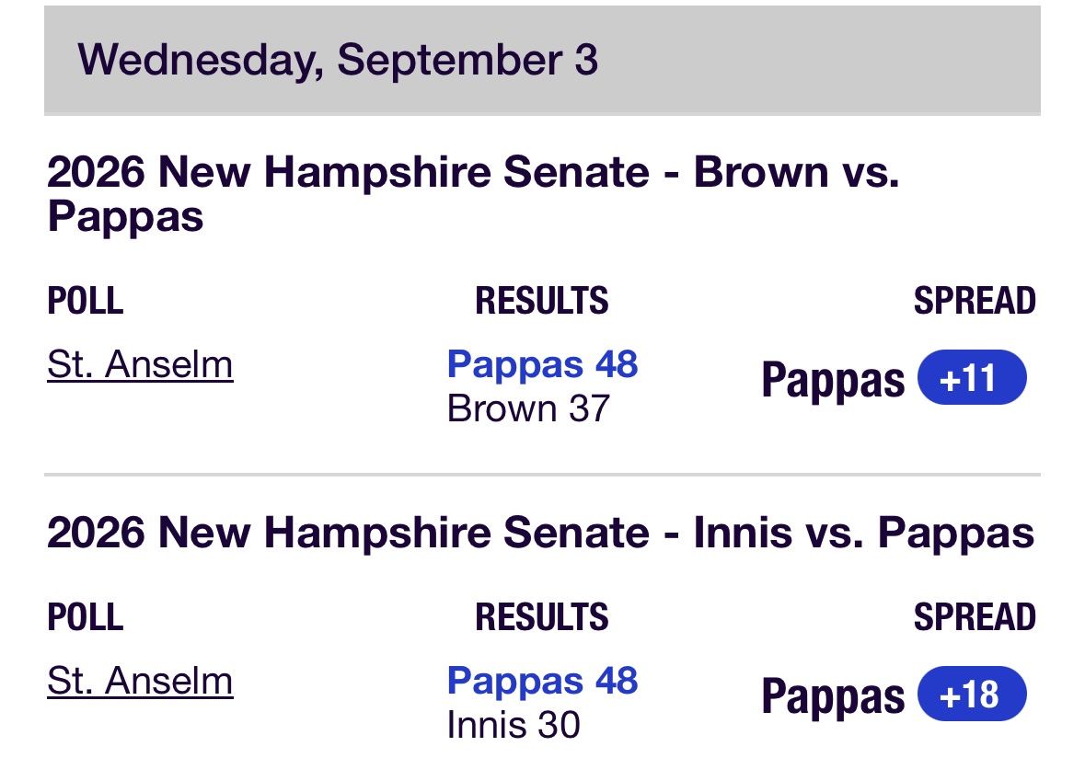
Task: Click the SPREAD column header in first table
Action: coord(975,301)
